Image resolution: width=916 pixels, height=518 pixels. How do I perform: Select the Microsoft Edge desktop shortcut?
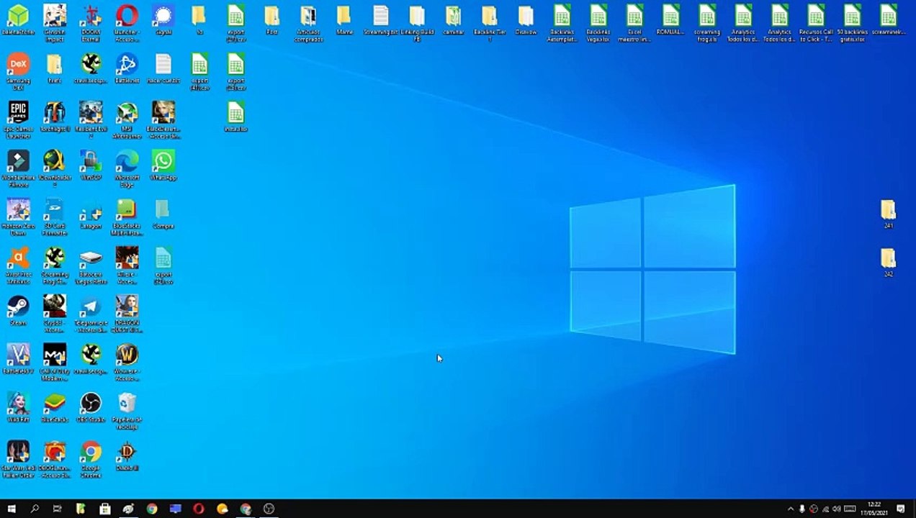pyautogui.click(x=127, y=168)
